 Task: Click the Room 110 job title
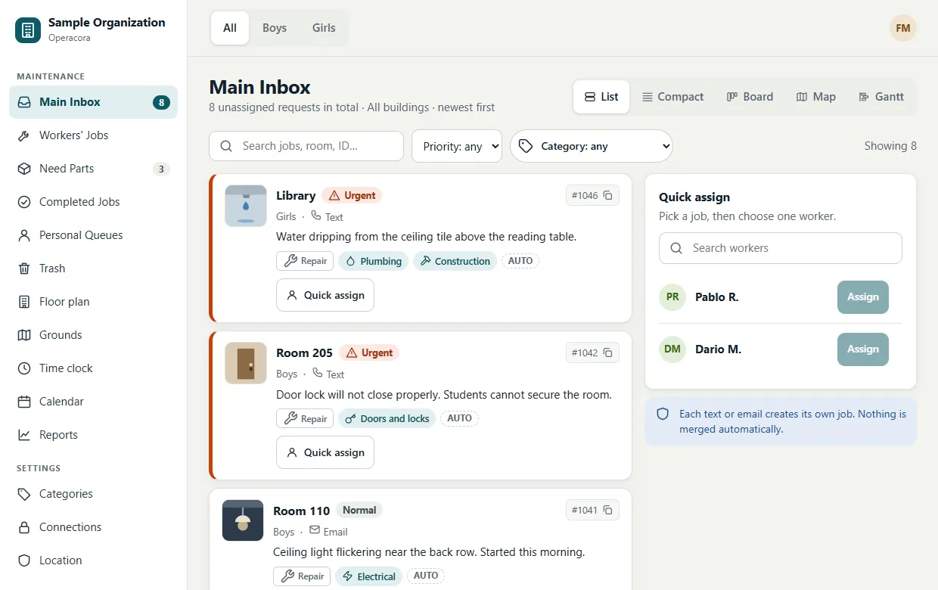[301, 511]
